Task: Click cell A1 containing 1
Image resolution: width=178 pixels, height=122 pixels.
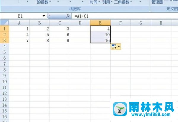Action: point(19,29)
